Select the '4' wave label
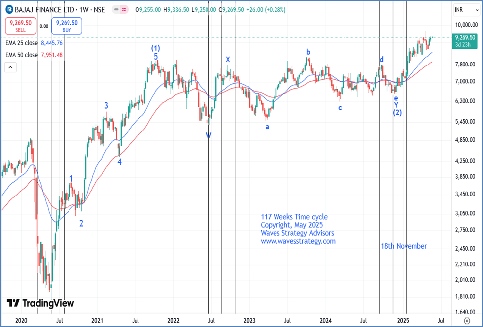The image size is (483, 327). 120,162
